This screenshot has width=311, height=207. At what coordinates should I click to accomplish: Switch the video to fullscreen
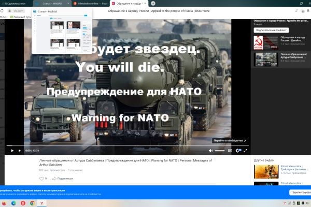click(x=245, y=151)
